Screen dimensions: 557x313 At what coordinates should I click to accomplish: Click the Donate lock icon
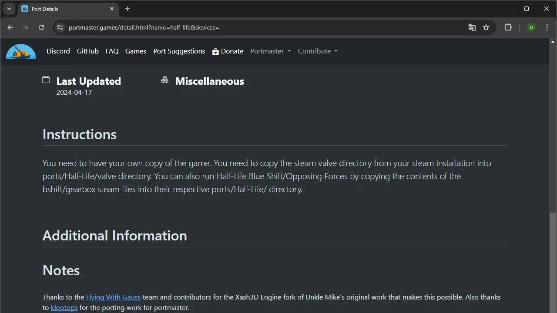215,51
